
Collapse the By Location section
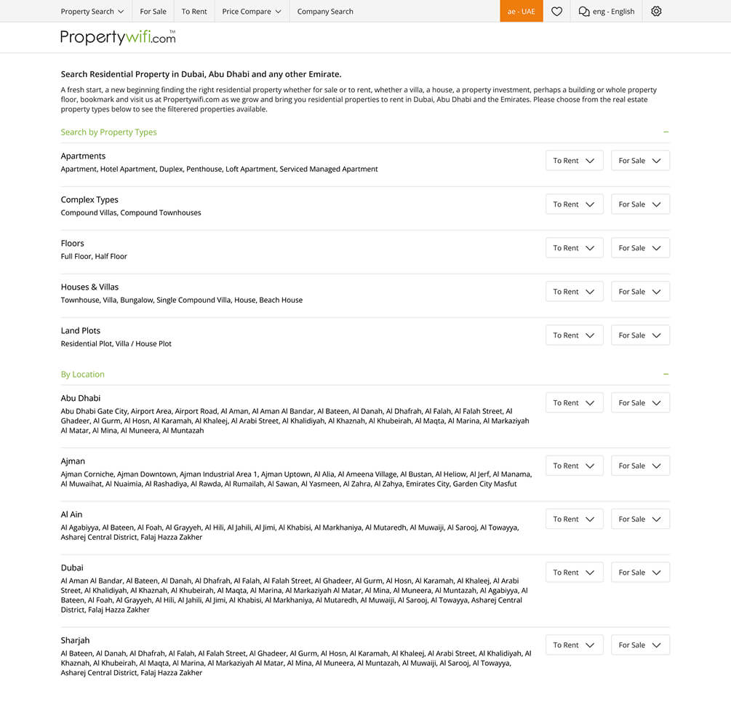coord(666,375)
